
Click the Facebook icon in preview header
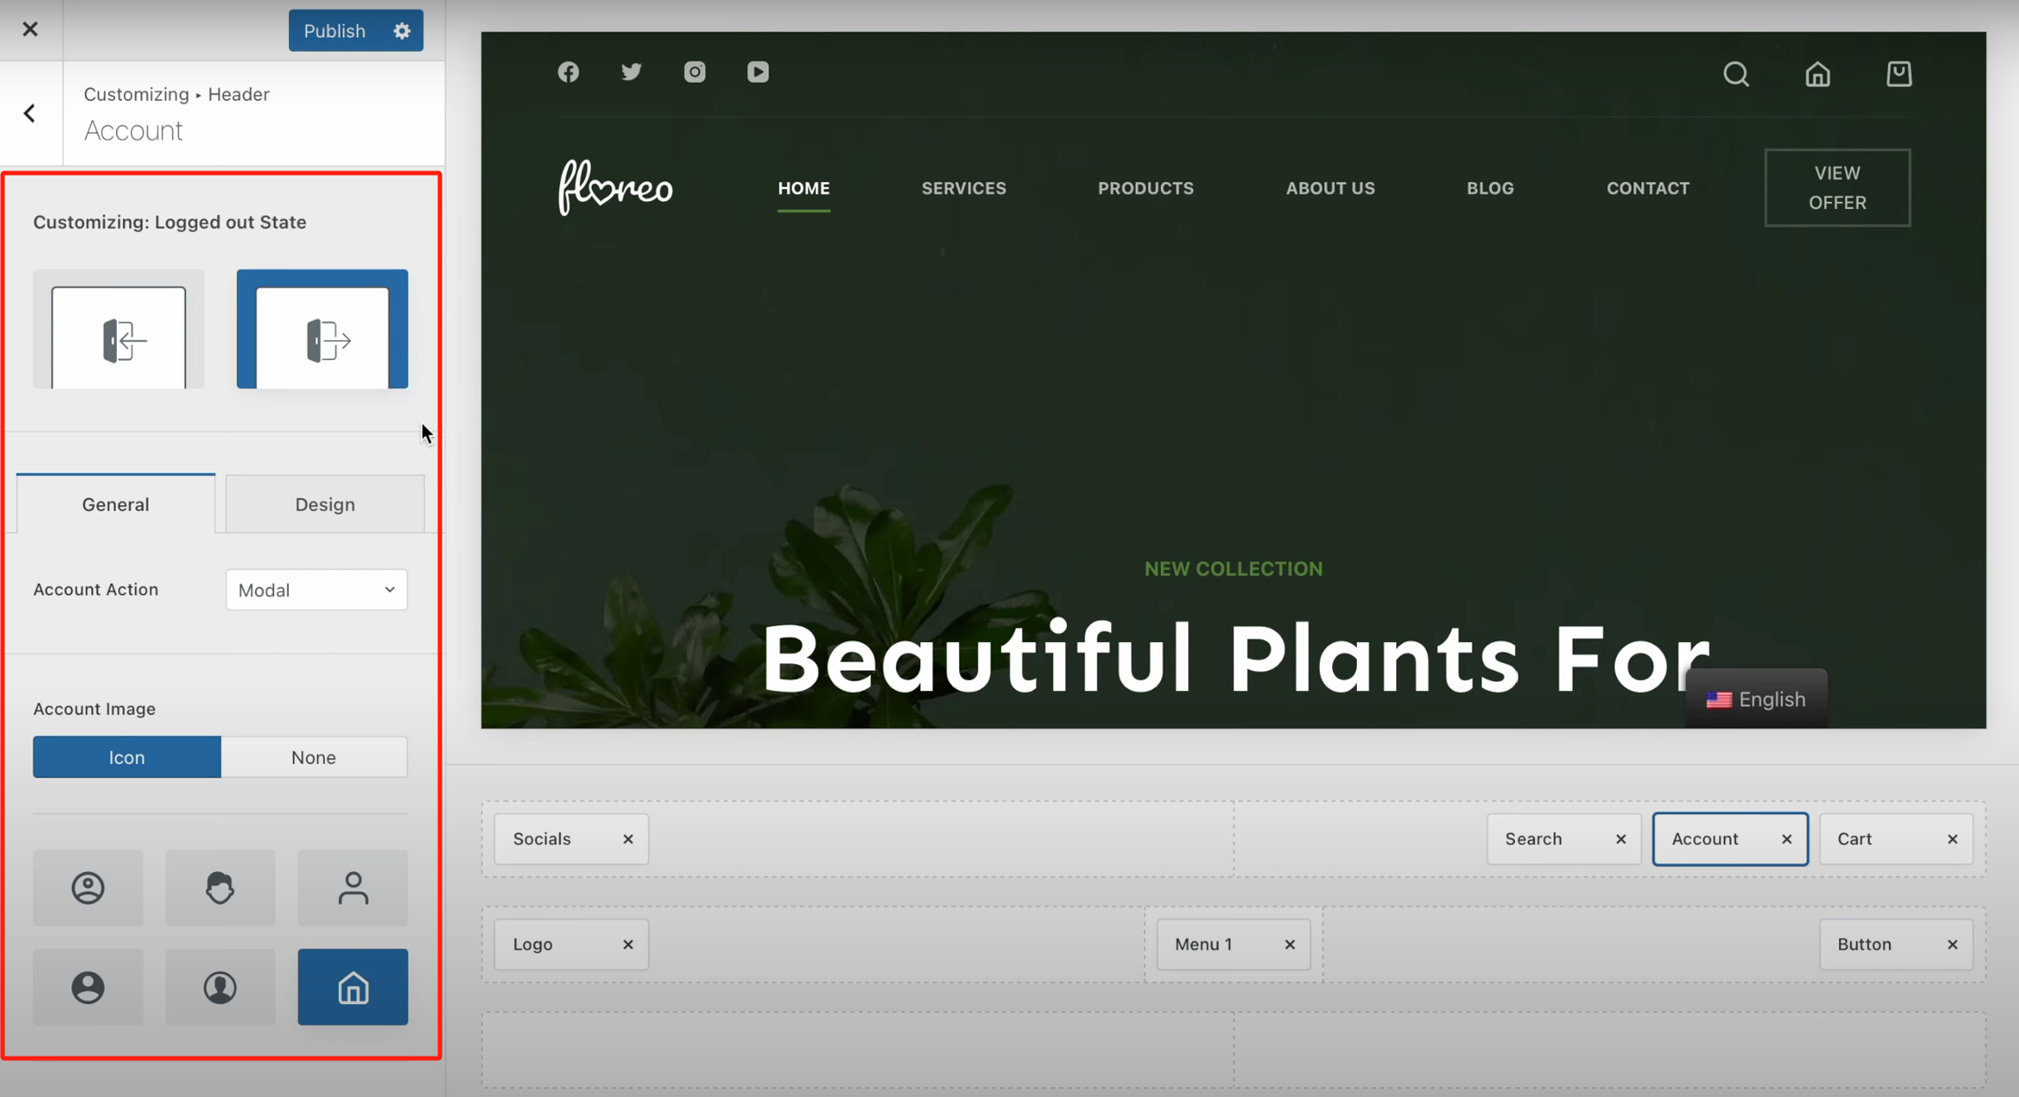pos(568,72)
